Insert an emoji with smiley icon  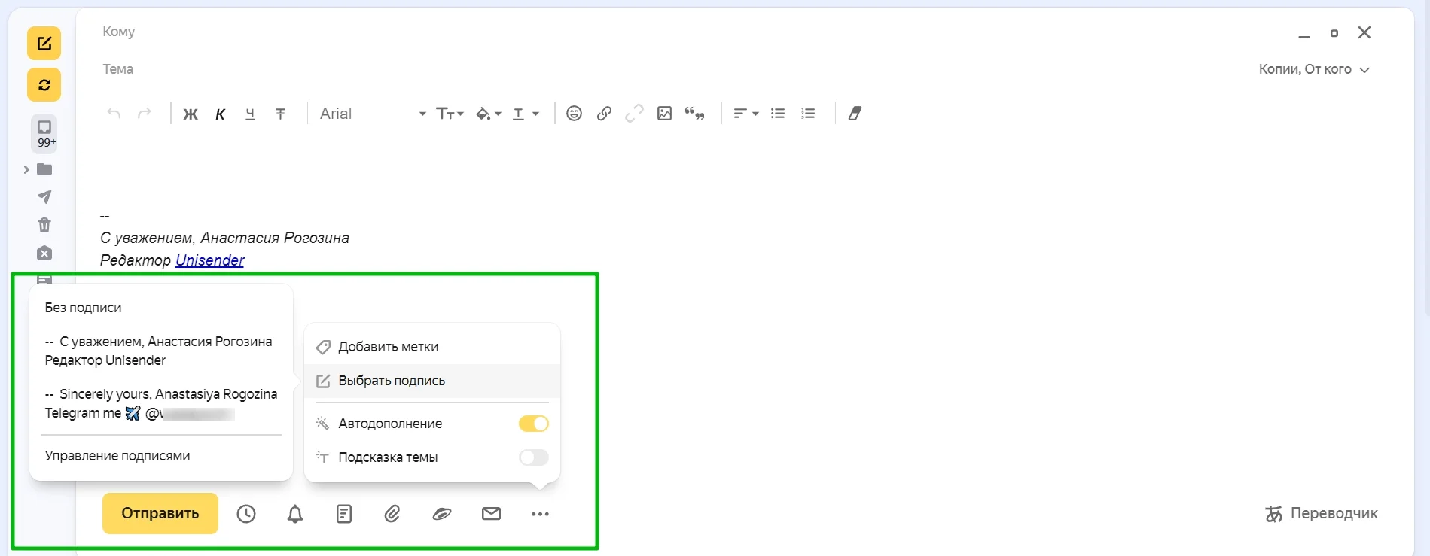click(x=574, y=114)
